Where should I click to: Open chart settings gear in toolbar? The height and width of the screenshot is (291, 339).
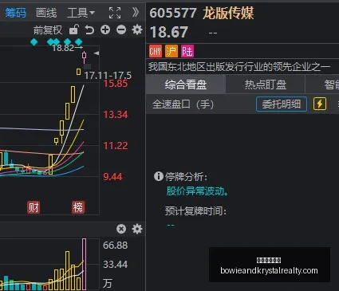[137, 29]
